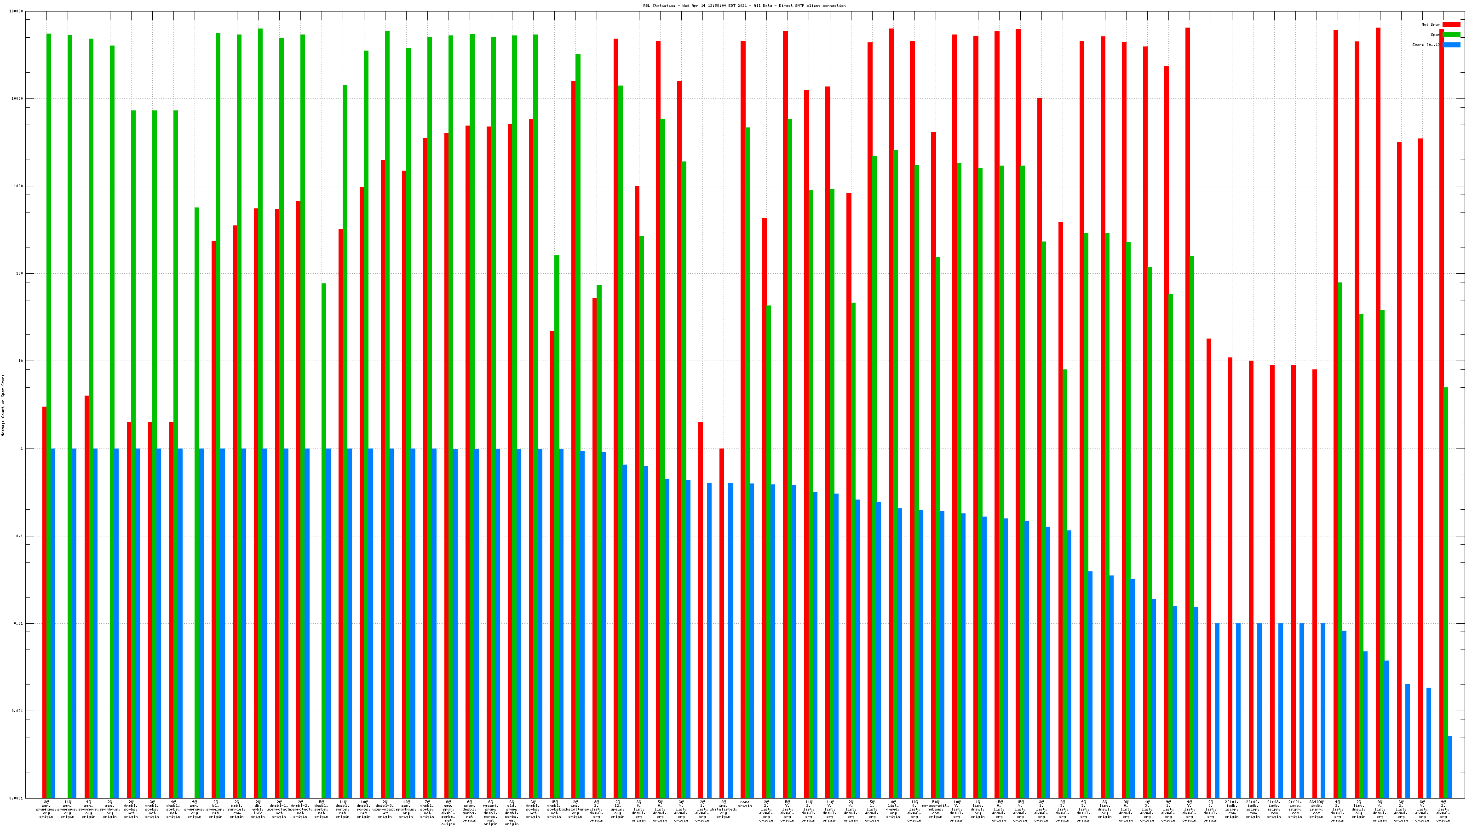Click the 364090 iadb.isipp.com x-axis label

1316,809
